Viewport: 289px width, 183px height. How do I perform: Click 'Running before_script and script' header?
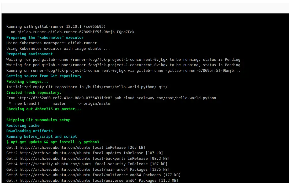42,137
